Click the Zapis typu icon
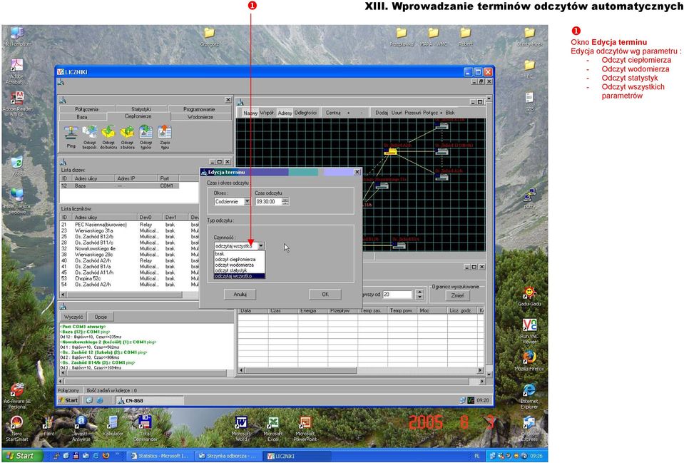The width and height of the screenshot is (684, 463). 165,138
